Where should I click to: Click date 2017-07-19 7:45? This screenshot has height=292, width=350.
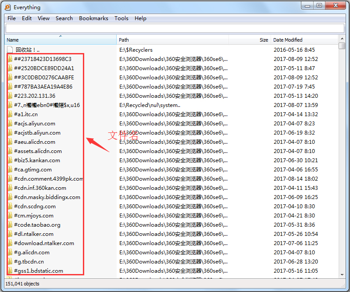[294, 86]
